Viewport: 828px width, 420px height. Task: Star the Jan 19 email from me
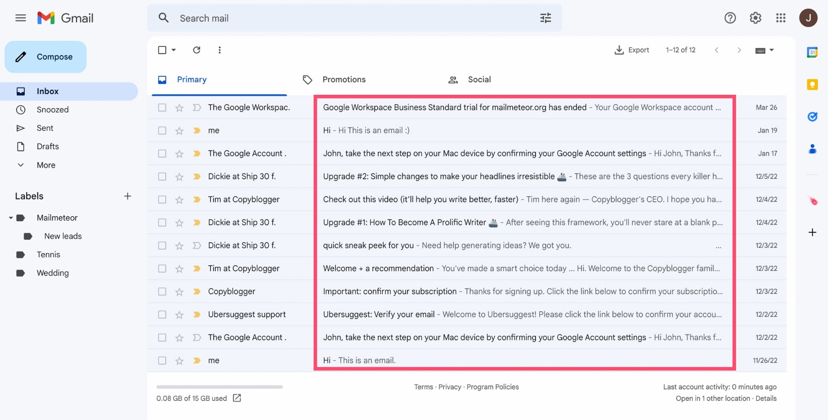pyautogui.click(x=179, y=131)
